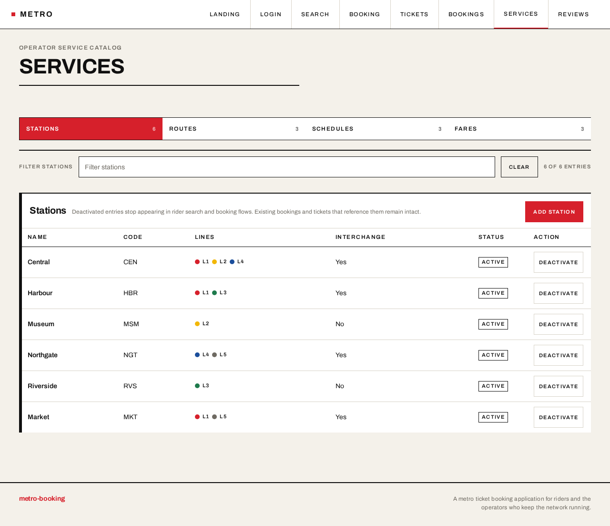This screenshot has height=526, width=610.
Task: Click the Interchange column header
Action: (x=360, y=237)
